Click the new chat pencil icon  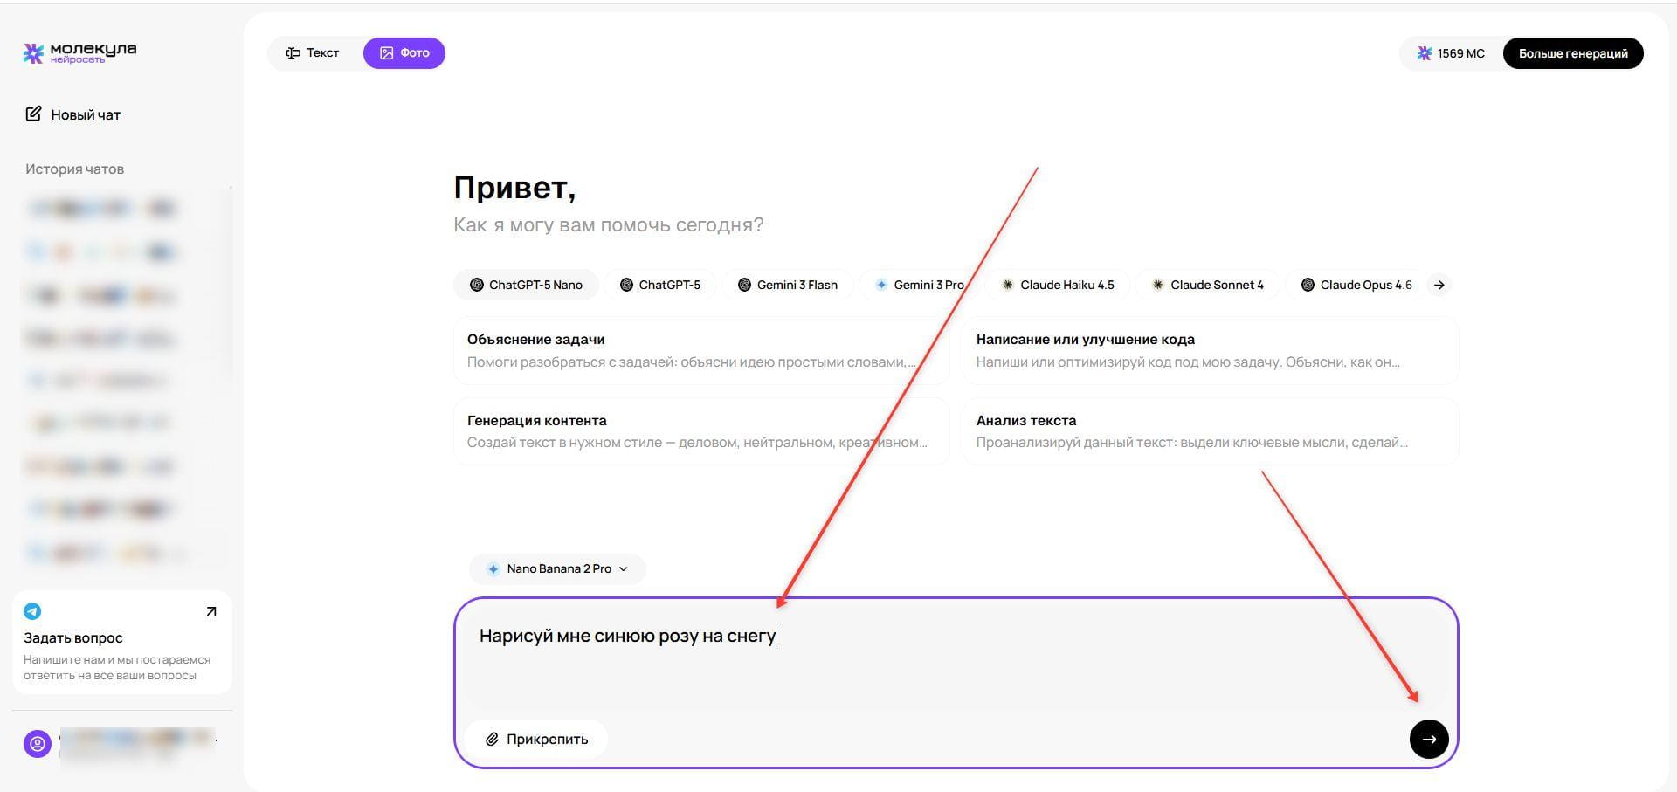(x=33, y=114)
